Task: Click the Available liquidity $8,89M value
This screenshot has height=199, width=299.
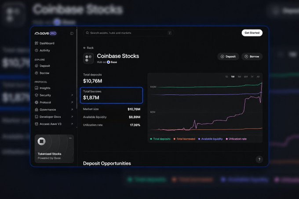Action: point(135,117)
